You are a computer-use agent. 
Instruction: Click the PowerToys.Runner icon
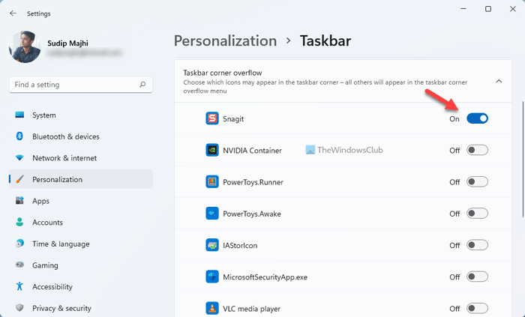[x=212, y=182]
